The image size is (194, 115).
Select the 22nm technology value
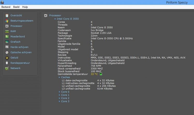(x=94, y=36)
